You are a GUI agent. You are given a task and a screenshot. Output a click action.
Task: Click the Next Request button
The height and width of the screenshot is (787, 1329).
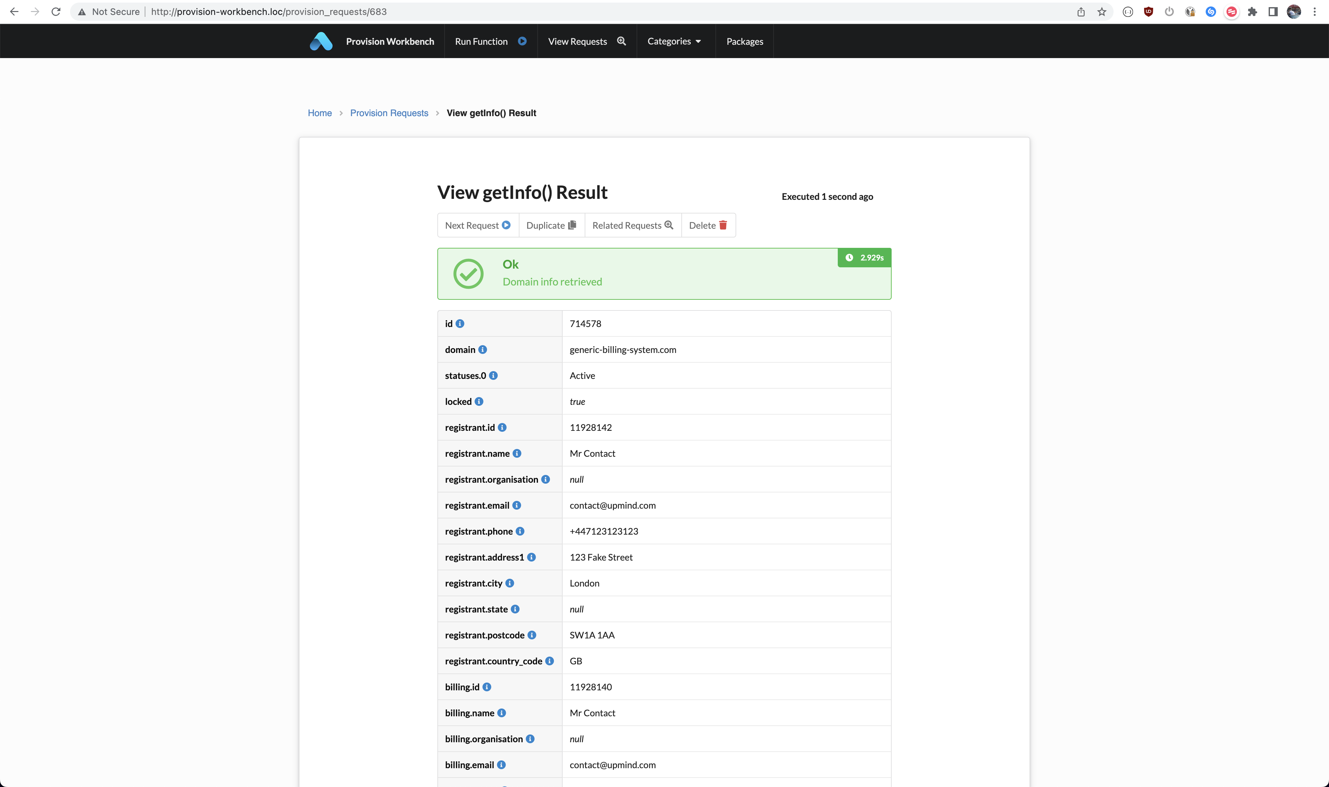[x=478, y=225]
